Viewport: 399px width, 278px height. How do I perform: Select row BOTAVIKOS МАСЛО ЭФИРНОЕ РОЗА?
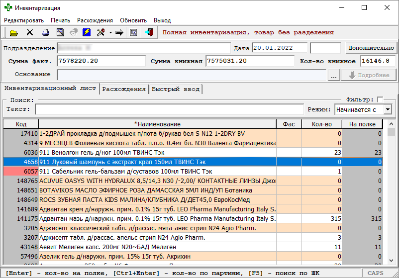coord(193,190)
